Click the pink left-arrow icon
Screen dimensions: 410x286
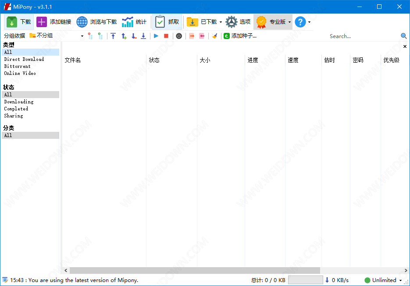tap(202, 36)
